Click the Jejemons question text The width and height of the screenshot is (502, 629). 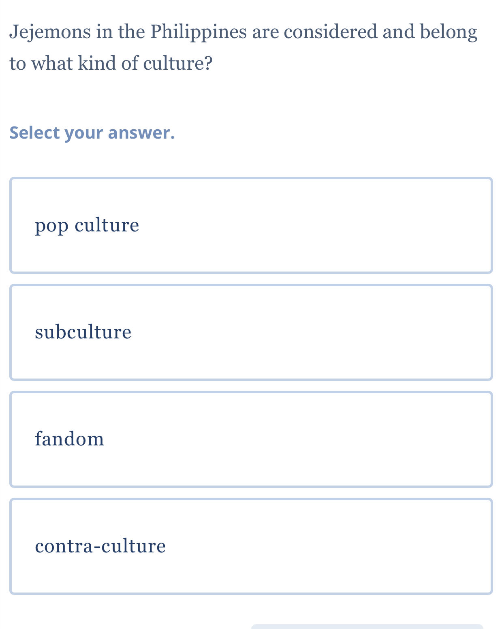pos(243,47)
